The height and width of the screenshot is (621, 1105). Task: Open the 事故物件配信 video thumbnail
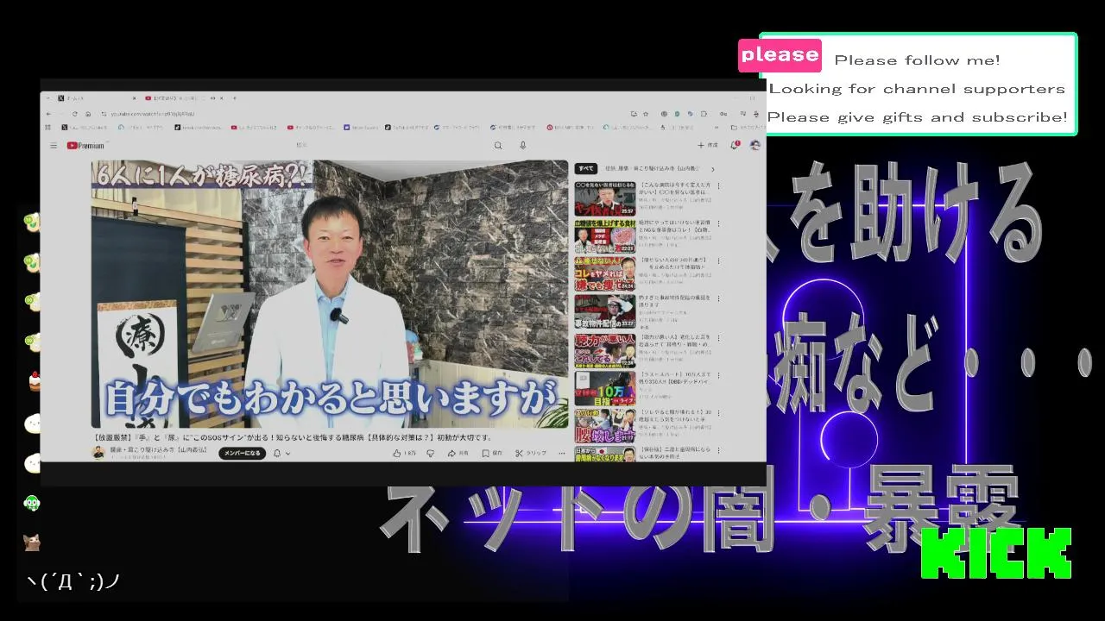click(x=605, y=312)
